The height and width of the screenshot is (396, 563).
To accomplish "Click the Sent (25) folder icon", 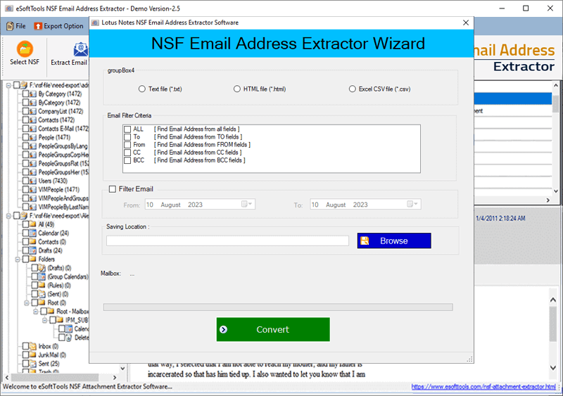I will tap(32, 364).
